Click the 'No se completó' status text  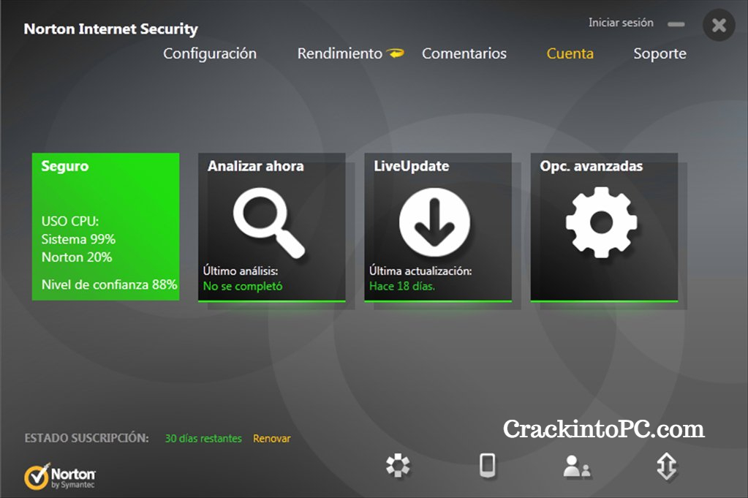pos(242,286)
